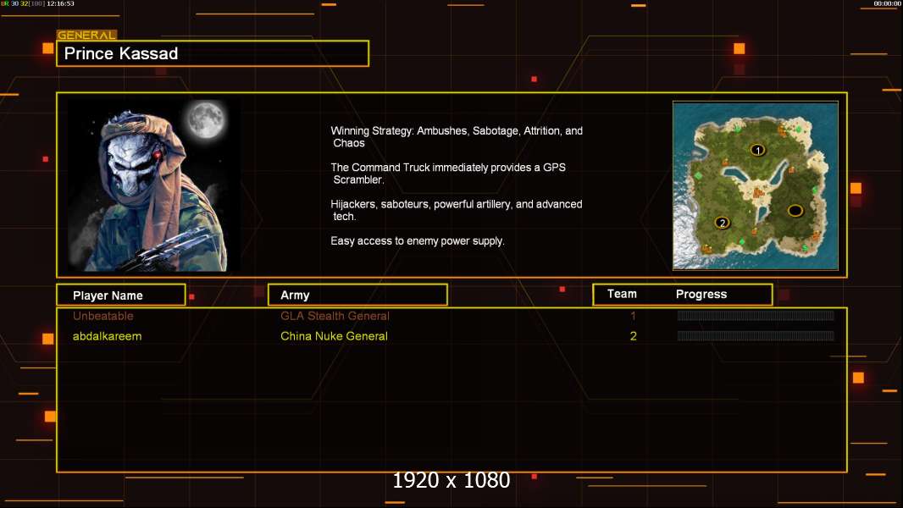Click the island map preview thumbnail
Viewport: 903px width, 508px height.
pos(756,185)
